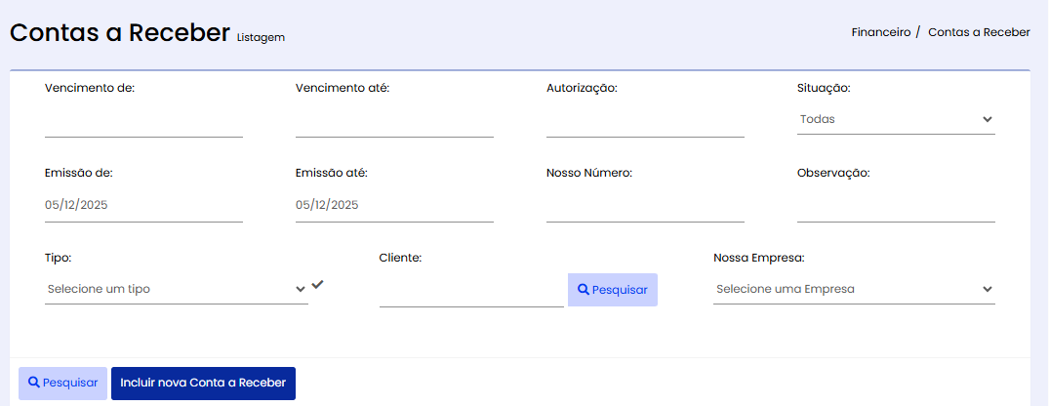The image size is (1049, 406).
Task: Click the Emissão de date field
Action: (143, 205)
